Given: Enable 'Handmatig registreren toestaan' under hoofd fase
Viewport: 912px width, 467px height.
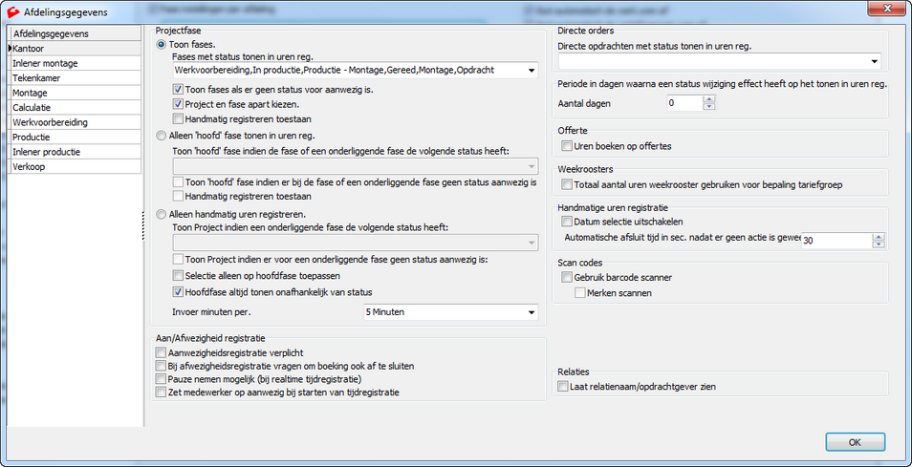Looking at the screenshot, I should point(178,197).
